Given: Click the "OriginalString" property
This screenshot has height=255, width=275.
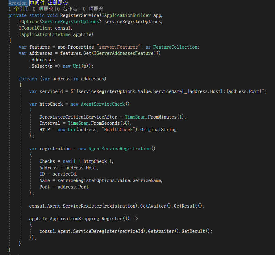Looking at the screenshot, I should tap(158, 130).
